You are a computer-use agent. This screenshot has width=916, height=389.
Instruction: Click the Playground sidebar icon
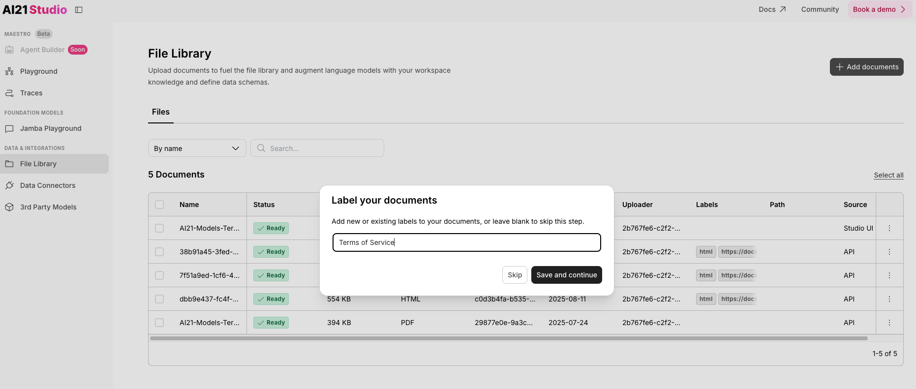pos(9,71)
